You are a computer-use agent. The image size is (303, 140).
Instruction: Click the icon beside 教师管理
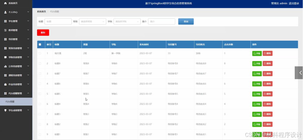[5, 30]
